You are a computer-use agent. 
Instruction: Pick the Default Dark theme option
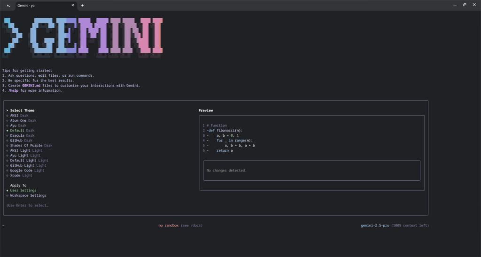(21, 131)
